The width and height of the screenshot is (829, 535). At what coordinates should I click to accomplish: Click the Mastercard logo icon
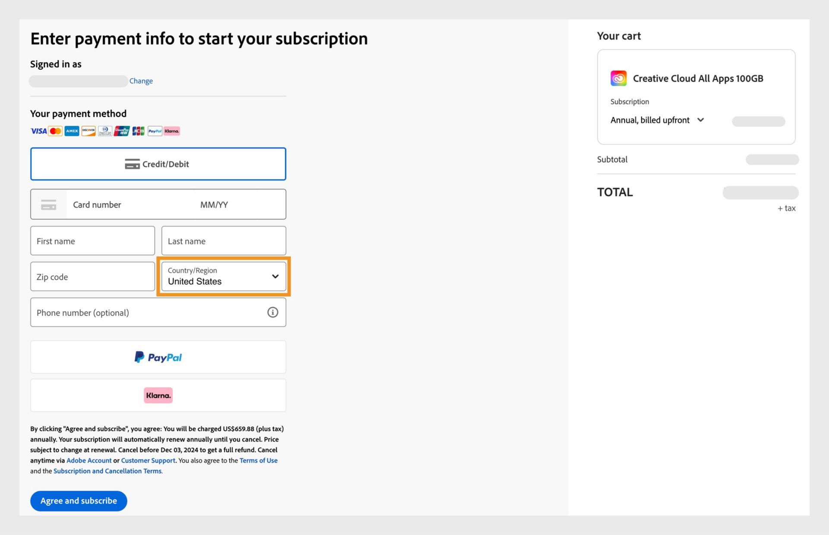[x=55, y=131]
